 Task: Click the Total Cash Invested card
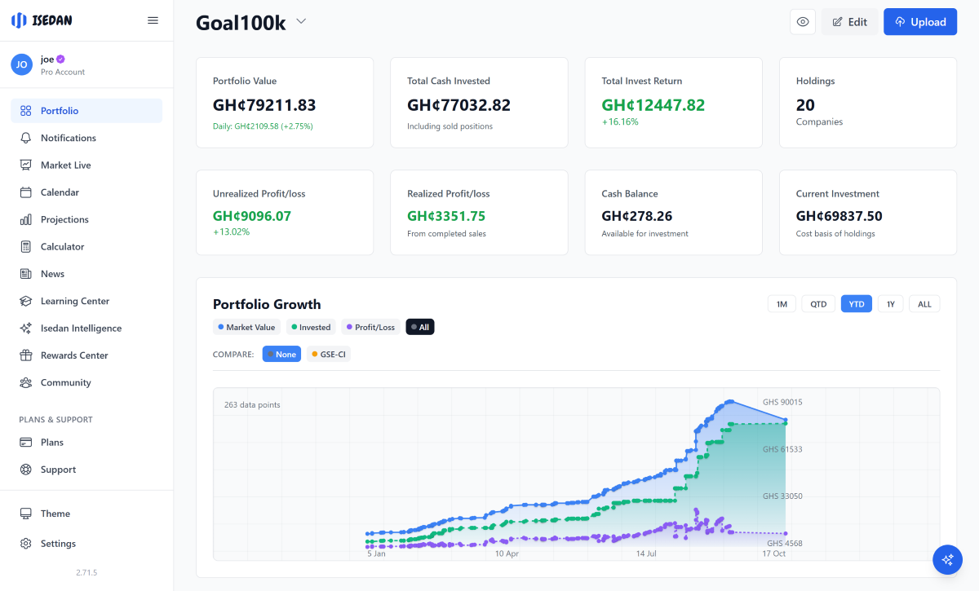point(479,103)
